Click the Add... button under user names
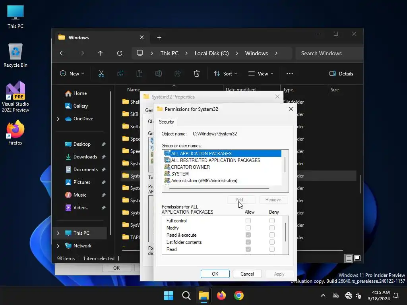Screen dimensions: 407x305 (x=241, y=200)
